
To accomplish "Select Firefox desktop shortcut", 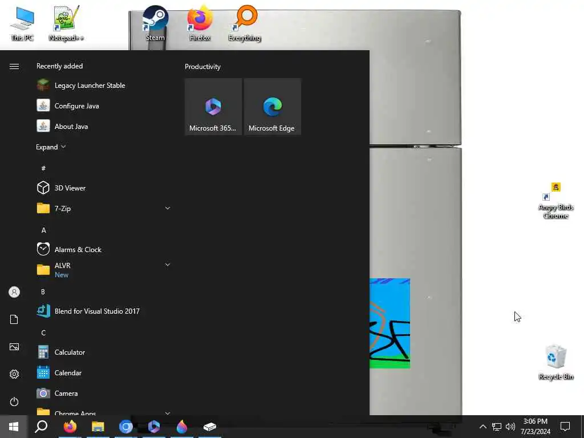I will tap(200, 23).
